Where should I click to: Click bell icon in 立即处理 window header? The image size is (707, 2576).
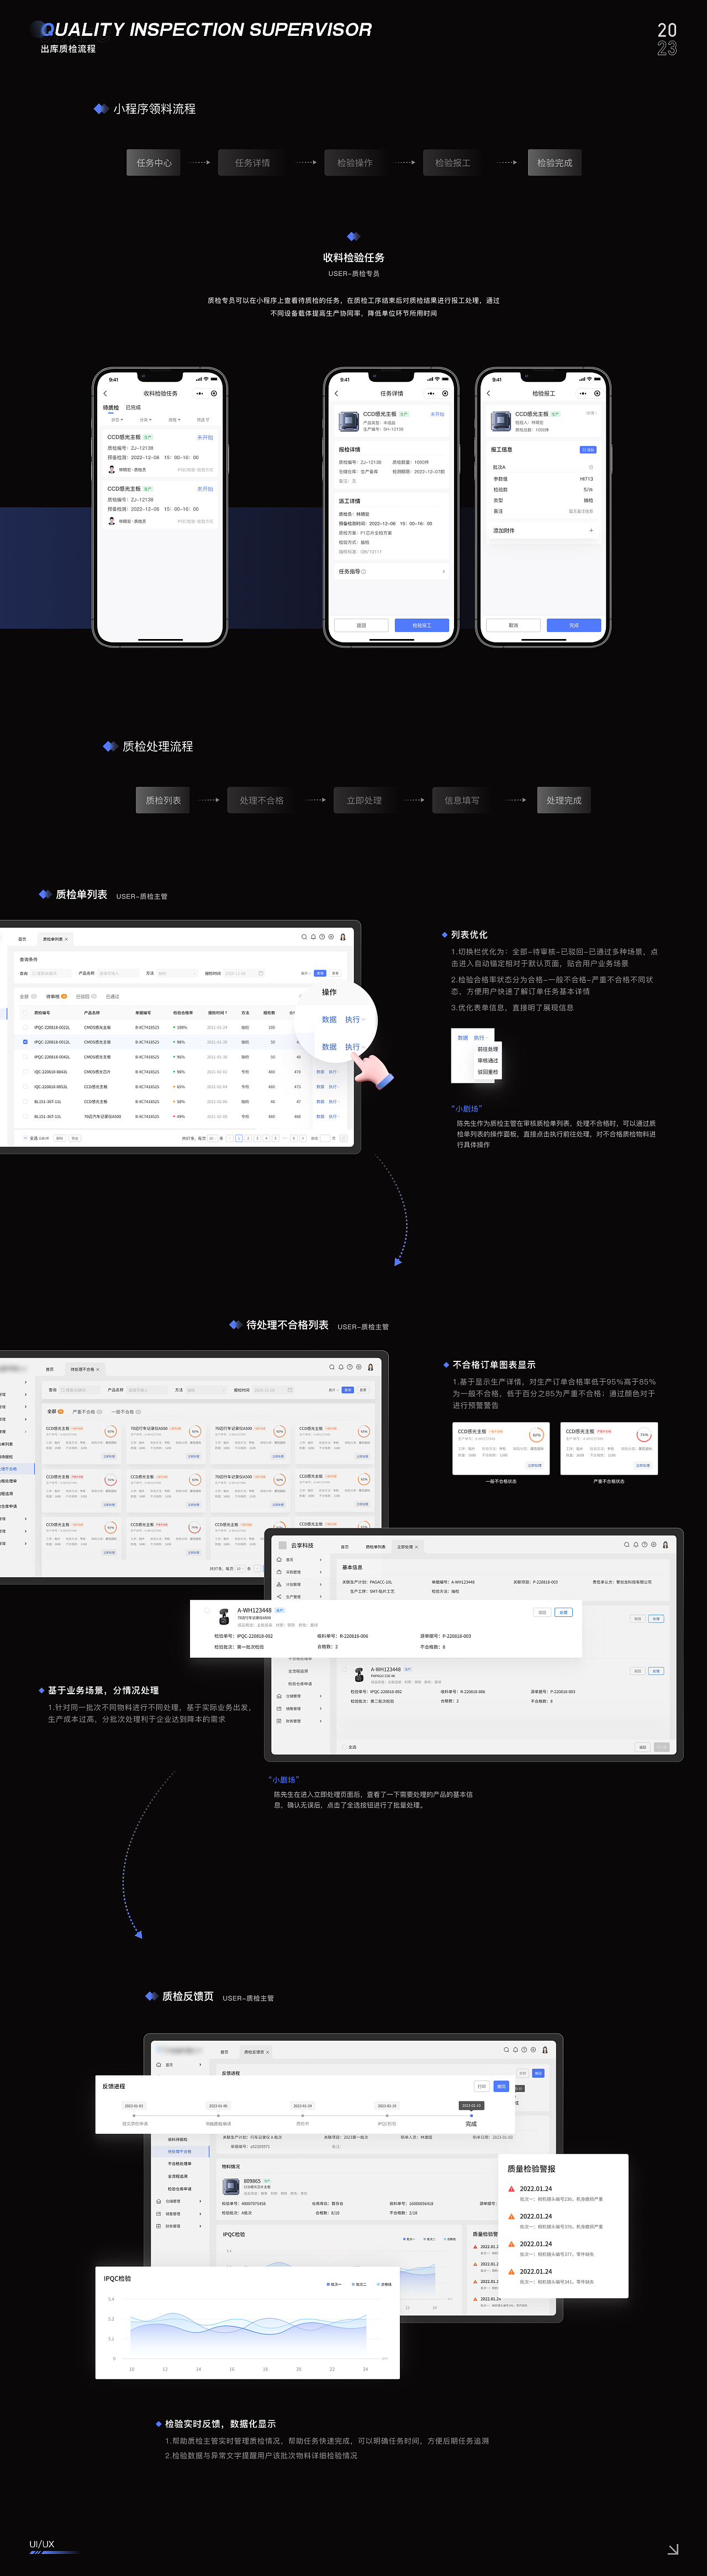(x=636, y=1545)
